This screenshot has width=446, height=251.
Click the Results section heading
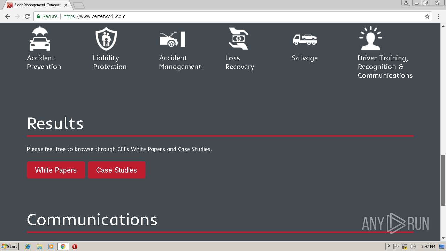point(55,123)
